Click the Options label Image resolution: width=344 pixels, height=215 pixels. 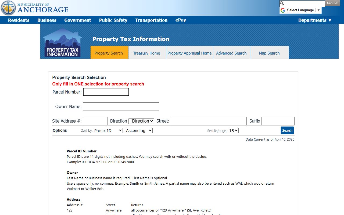60,130
